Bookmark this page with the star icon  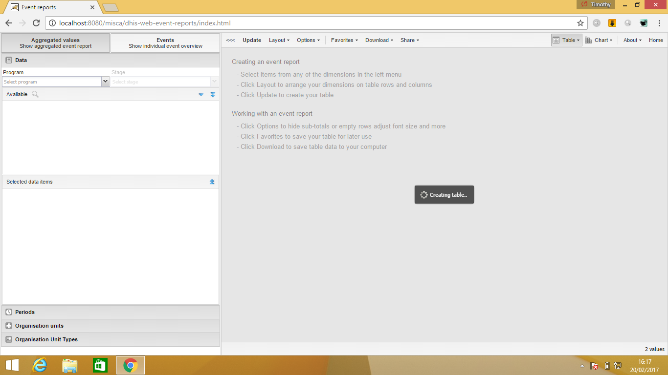(580, 23)
